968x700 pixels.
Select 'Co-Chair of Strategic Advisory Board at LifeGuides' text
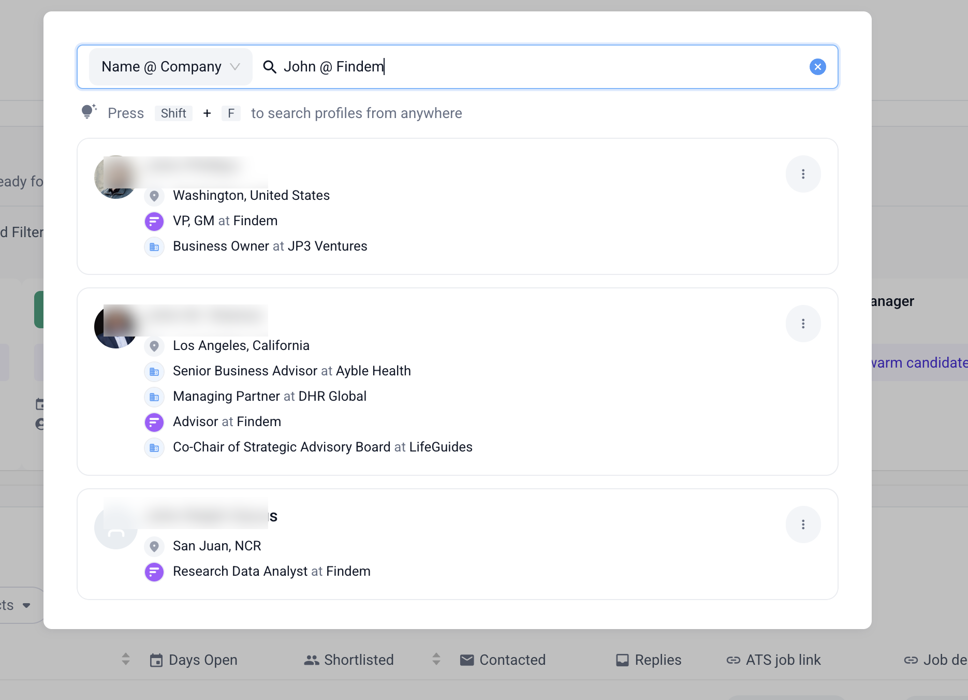click(x=322, y=447)
